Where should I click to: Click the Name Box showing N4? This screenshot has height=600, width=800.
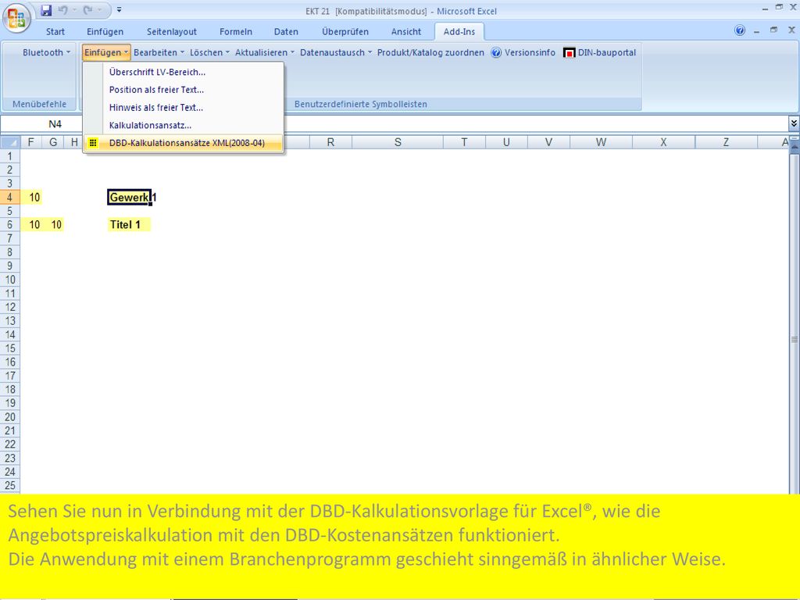(55, 124)
